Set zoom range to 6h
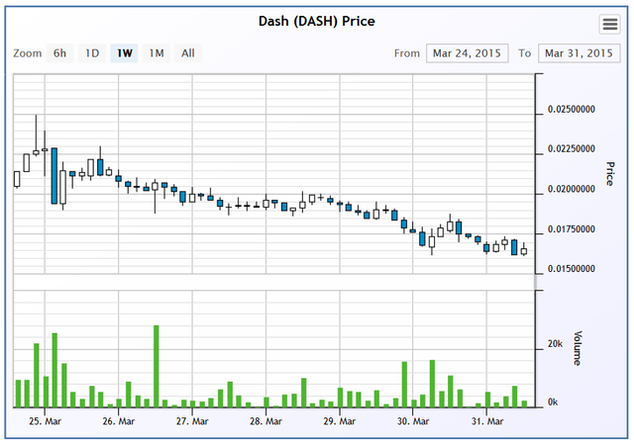 pos(59,53)
